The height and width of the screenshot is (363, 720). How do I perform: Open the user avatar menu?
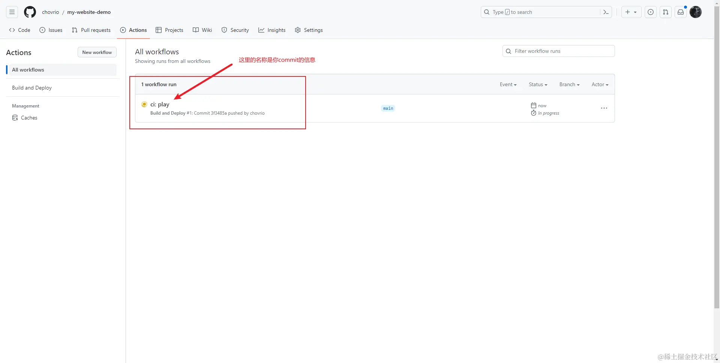tap(696, 12)
